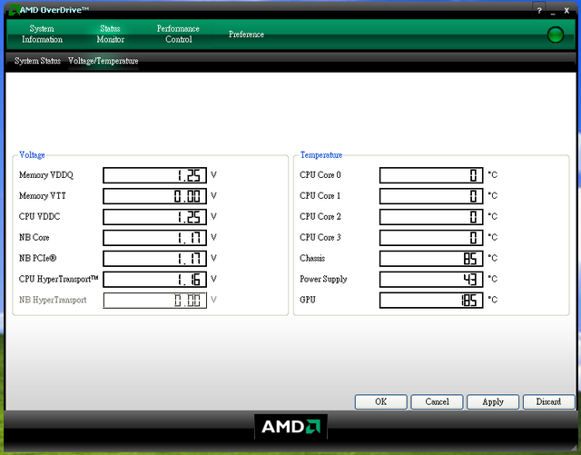
Task: Click the CPU HyperTransport voltage field
Action: pyautogui.click(x=155, y=279)
